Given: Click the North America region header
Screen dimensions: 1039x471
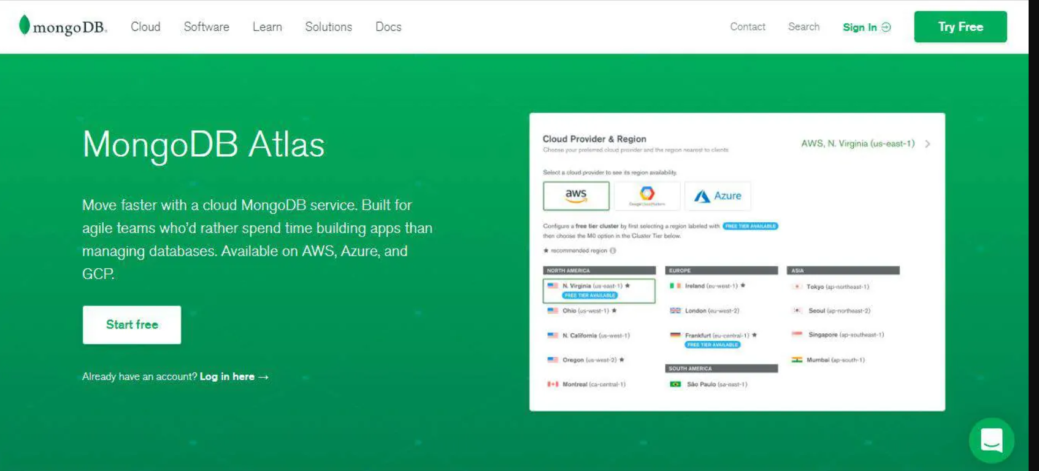Looking at the screenshot, I should pos(599,270).
